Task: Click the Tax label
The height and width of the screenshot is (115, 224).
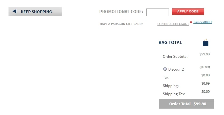Action: click(x=166, y=78)
